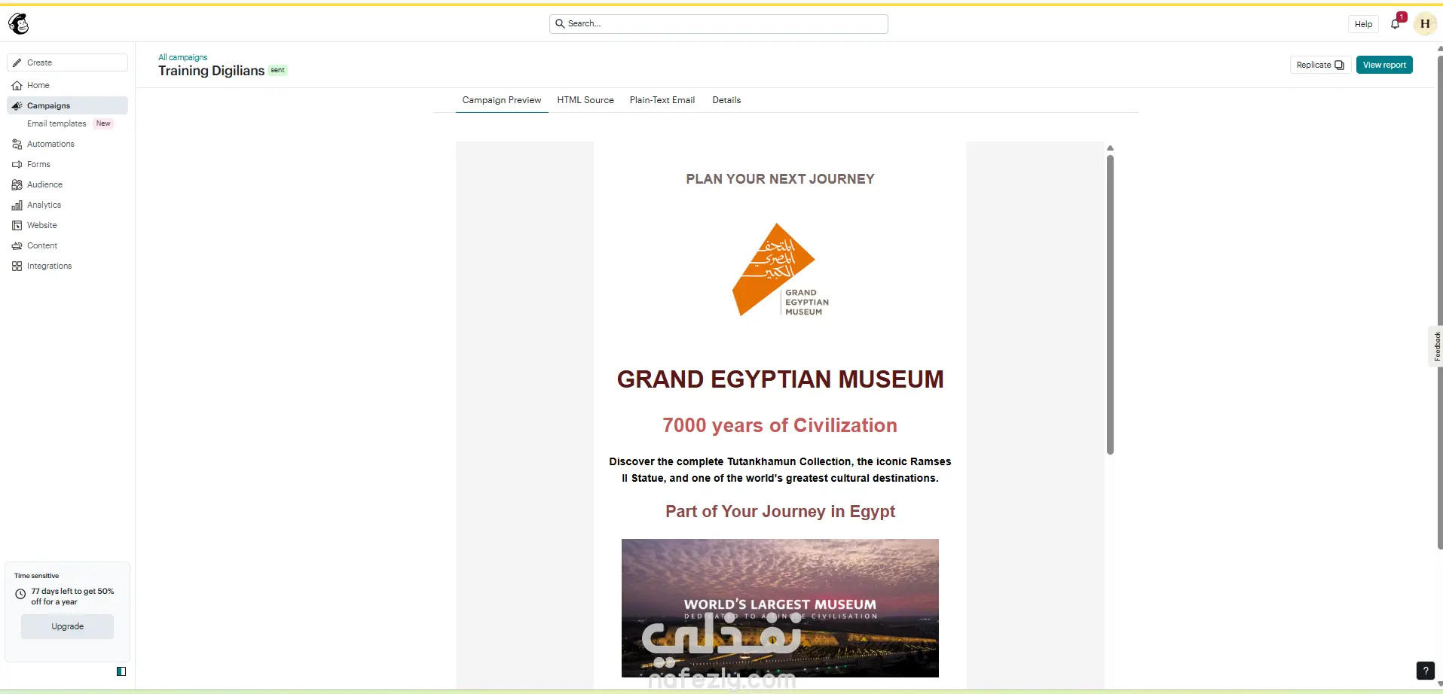Click the Replicate button
Screen dimensions: 1443x694
tap(1320, 65)
